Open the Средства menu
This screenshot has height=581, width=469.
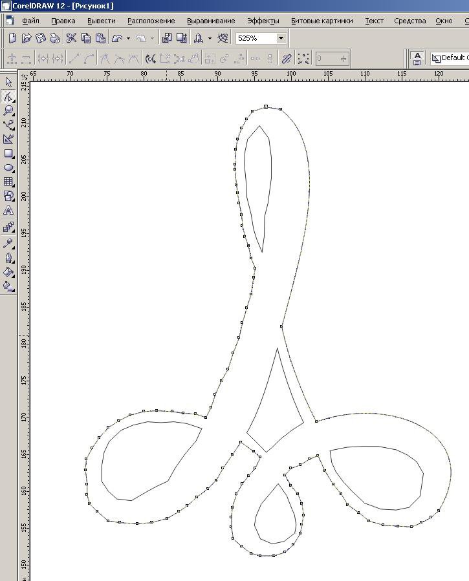tap(409, 21)
